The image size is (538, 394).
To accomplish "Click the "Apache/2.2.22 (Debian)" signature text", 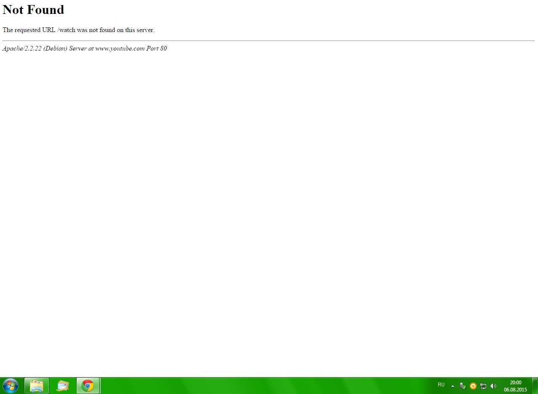I will pyautogui.click(x=35, y=48).
